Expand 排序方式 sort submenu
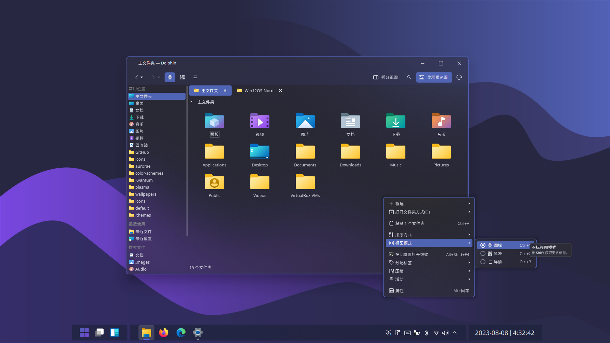This screenshot has width=610, height=343. click(x=429, y=235)
